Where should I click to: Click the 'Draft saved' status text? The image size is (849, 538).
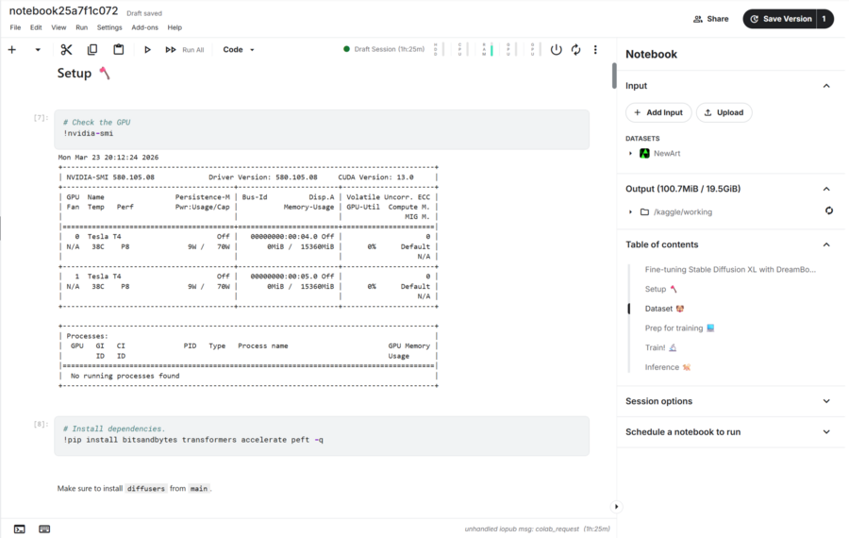(144, 13)
